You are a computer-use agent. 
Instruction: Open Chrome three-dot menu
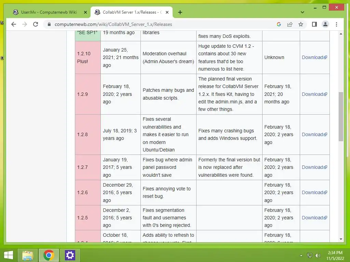tap(336, 24)
